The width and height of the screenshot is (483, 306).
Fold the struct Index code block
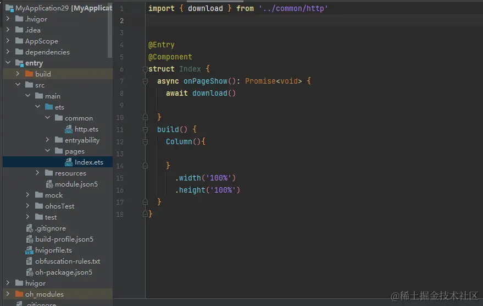[x=146, y=69]
